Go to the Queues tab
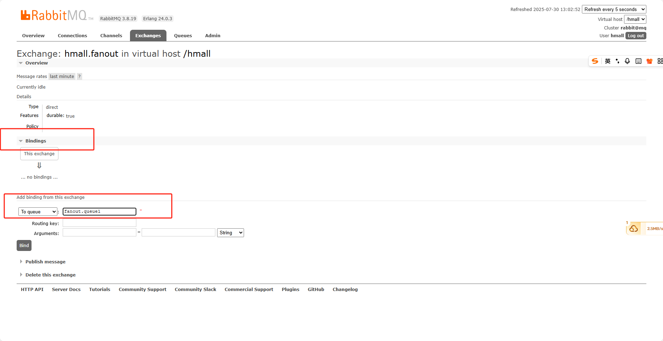This screenshot has width=663, height=341. coord(183,35)
